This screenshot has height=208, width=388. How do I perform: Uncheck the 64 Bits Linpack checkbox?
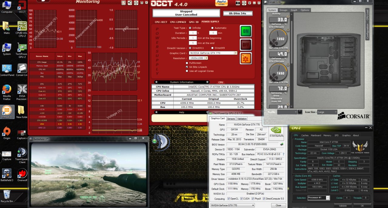(x=187, y=67)
